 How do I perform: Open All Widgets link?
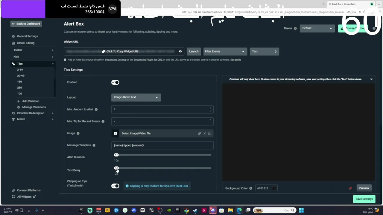24,197
